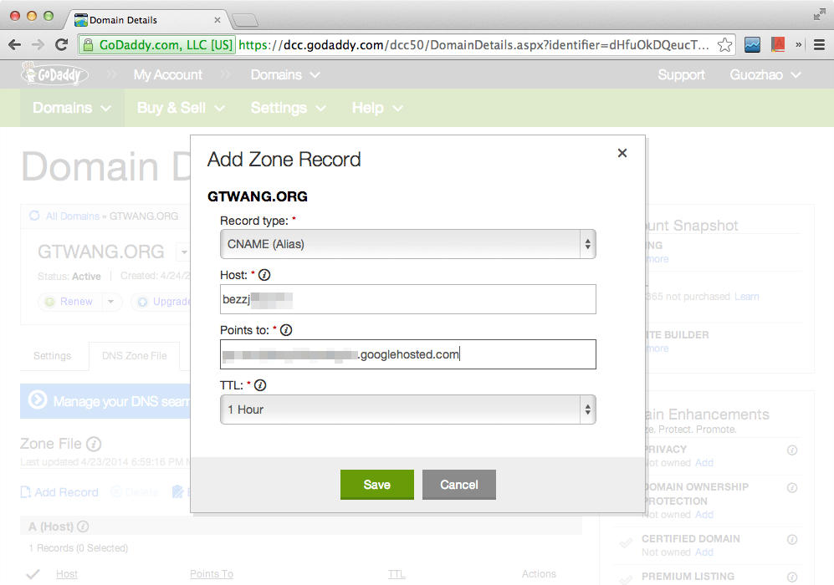Reload the page in the browser
Viewport: 834px width, 585px height.
61,44
